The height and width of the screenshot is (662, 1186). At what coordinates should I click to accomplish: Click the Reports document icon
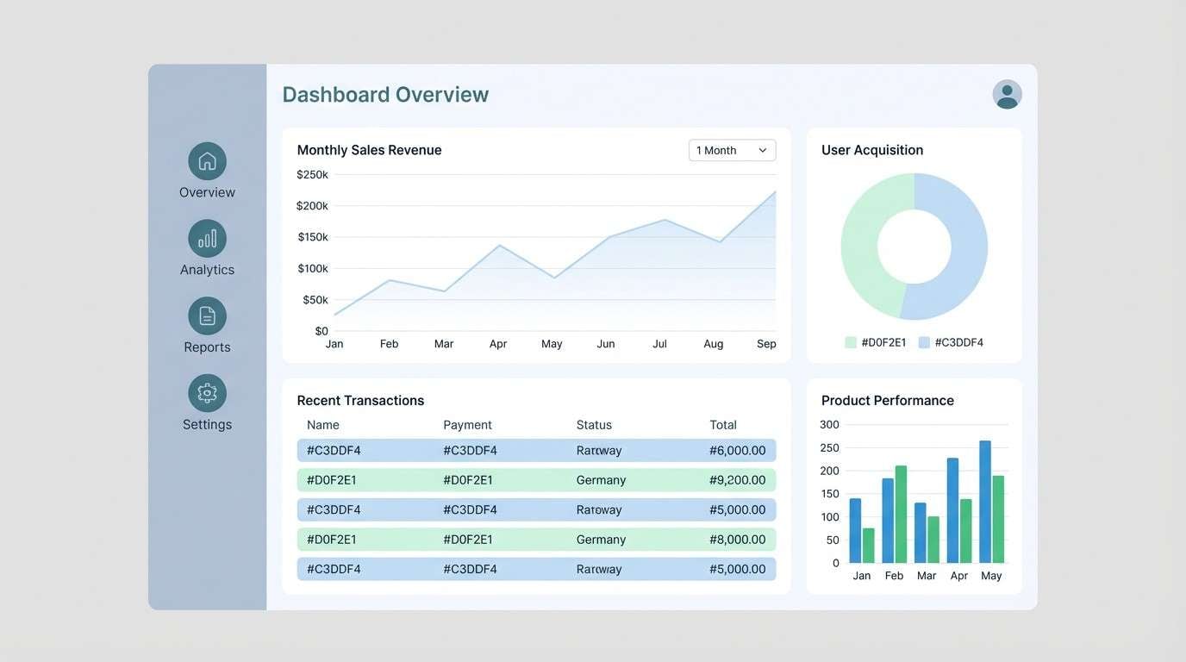206,315
